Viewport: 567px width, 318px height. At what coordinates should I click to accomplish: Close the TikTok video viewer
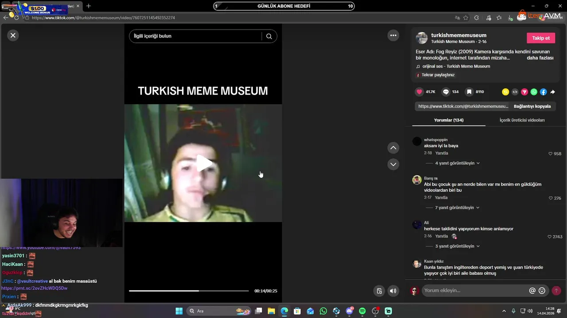coord(13,35)
